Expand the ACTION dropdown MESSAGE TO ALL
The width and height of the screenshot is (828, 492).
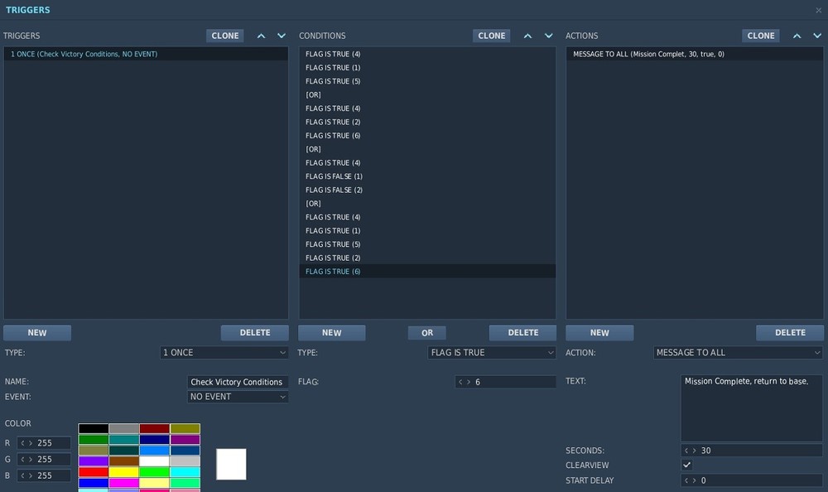coord(738,353)
